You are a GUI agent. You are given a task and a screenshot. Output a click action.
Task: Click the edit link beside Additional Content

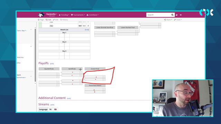coord(69,99)
